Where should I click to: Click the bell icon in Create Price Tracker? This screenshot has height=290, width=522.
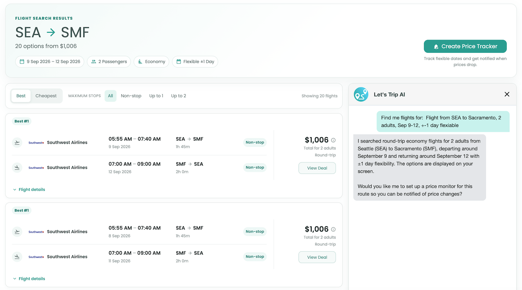(x=436, y=47)
